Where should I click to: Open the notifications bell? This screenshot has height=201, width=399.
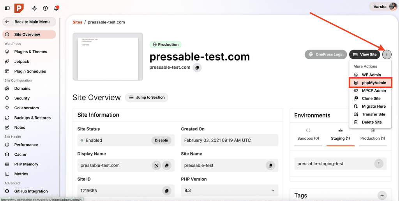(56, 8)
